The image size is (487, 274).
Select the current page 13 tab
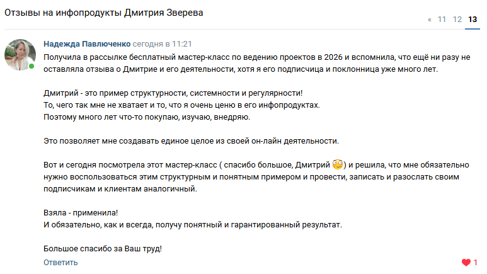[x=473, y=20]
